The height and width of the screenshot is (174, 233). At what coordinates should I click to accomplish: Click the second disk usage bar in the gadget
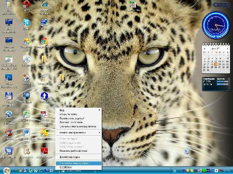point(222,84)
